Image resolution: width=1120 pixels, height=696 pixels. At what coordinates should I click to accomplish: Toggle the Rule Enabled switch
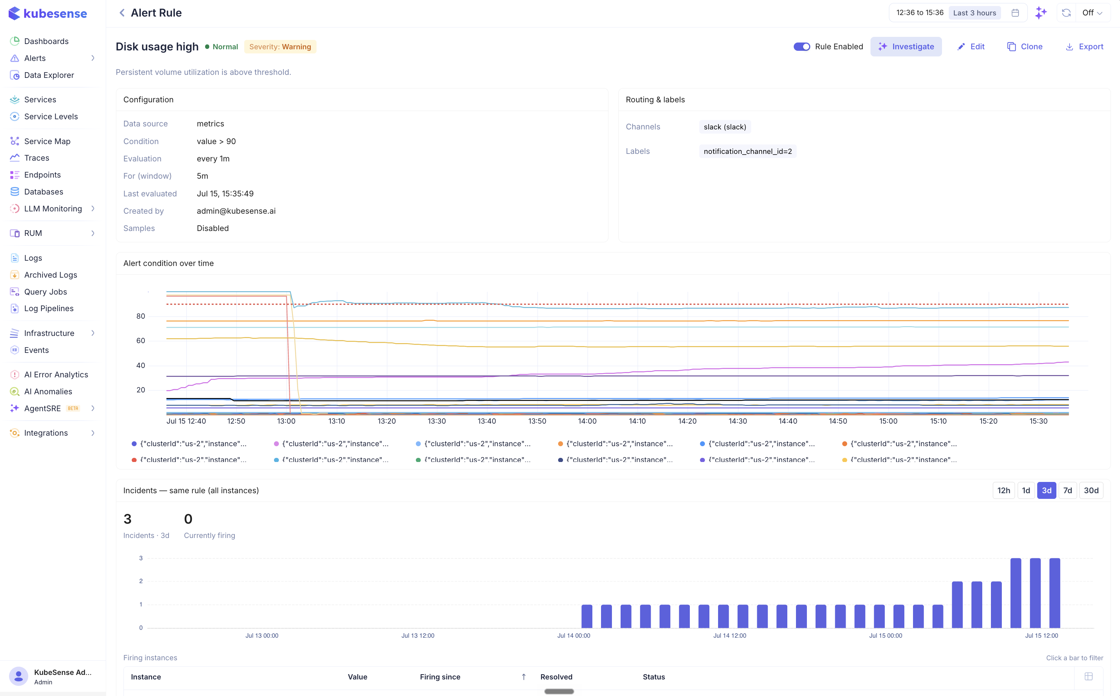(x=802, y=47)
